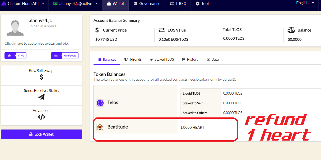Viewport: 321px width, 160px height.
Task: Open the History tab
Action: [190, 59]
